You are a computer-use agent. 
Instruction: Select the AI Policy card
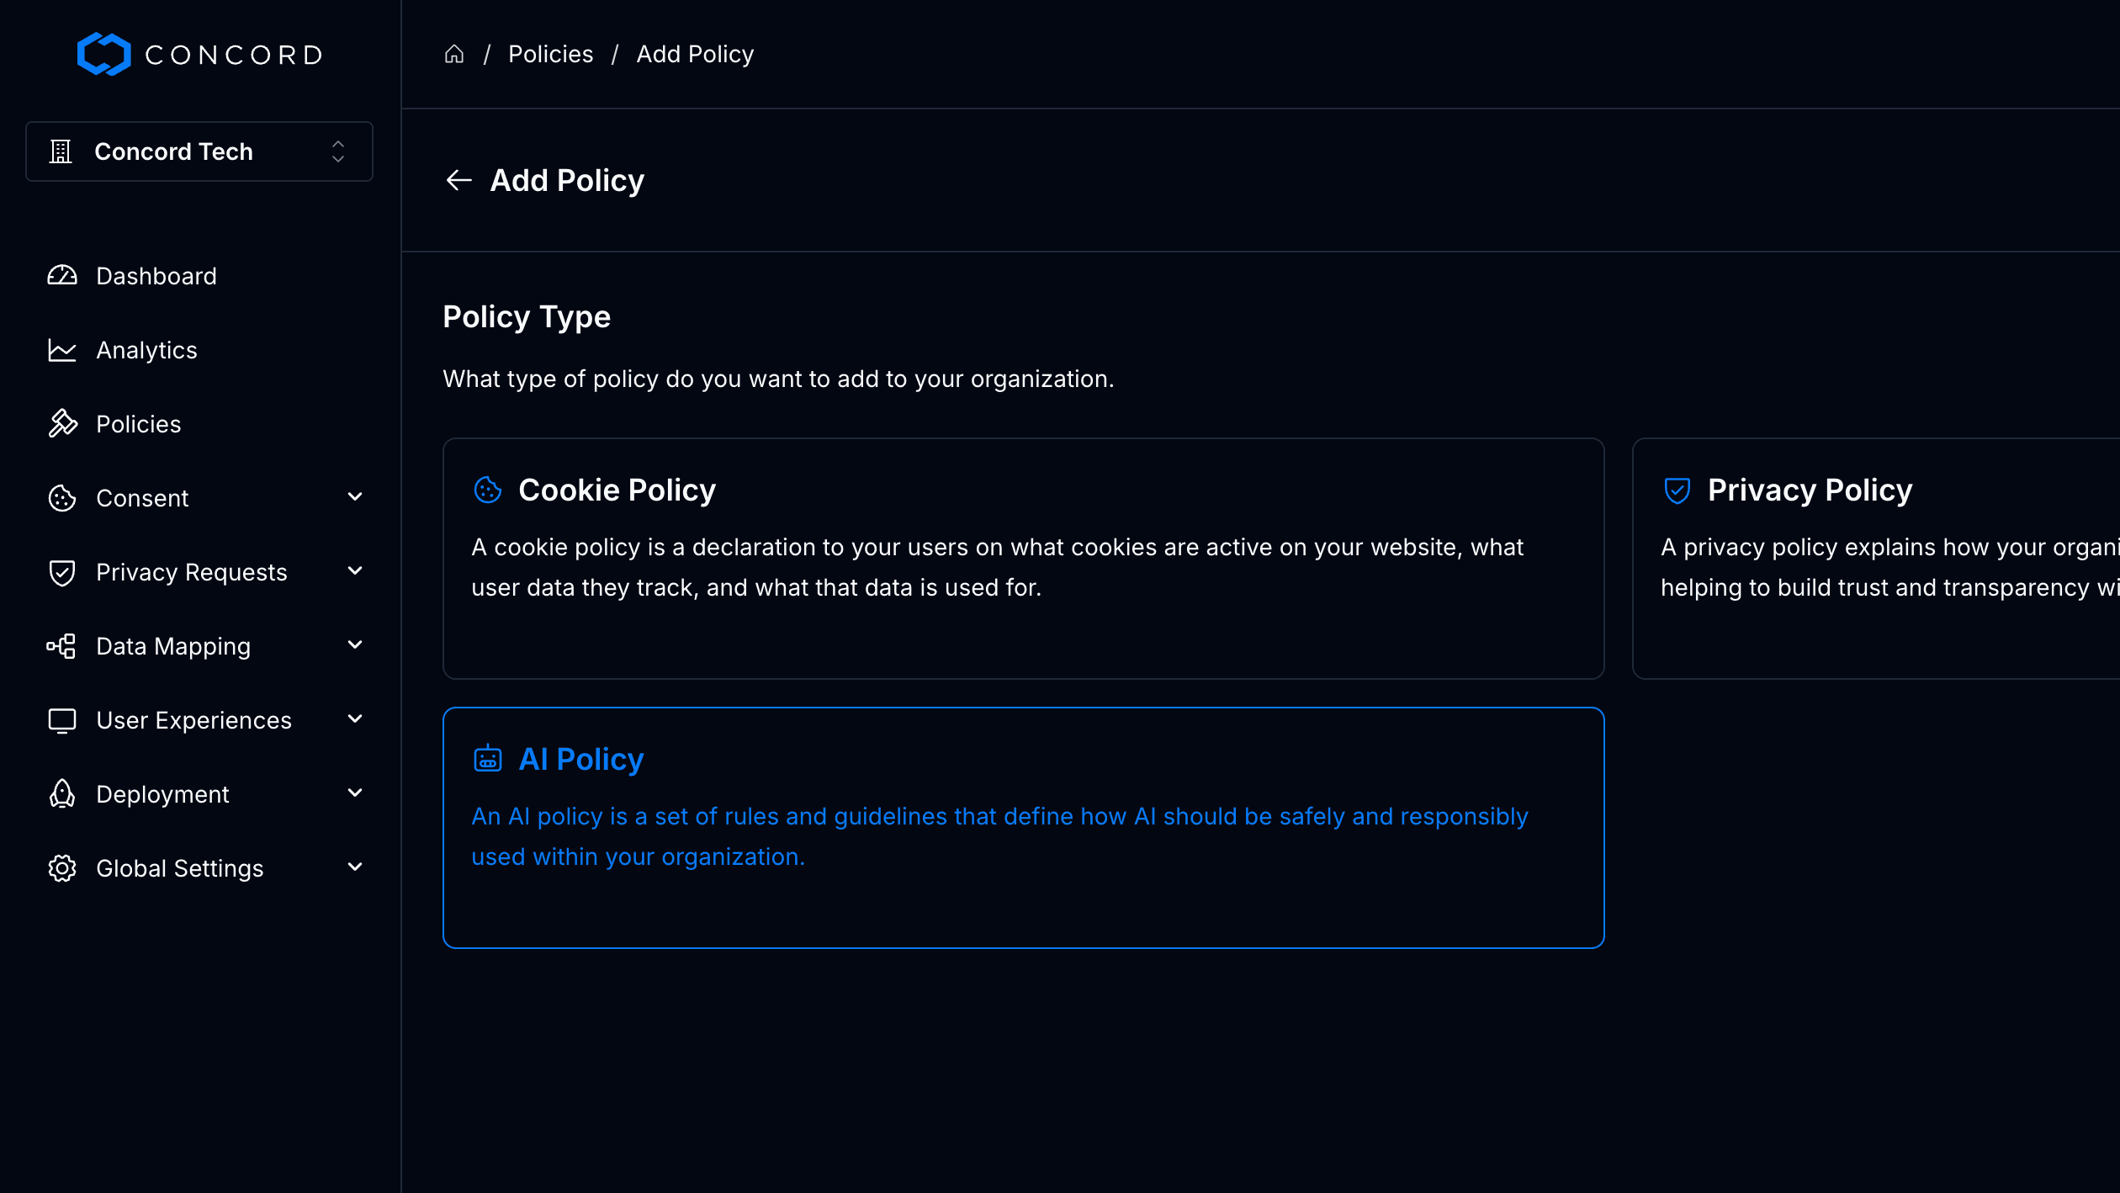pos(1023,828)
